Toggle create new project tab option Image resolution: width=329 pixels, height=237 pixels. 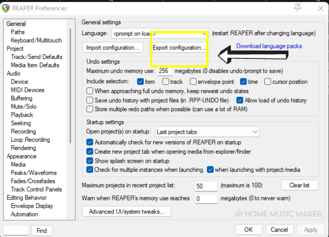89,151
